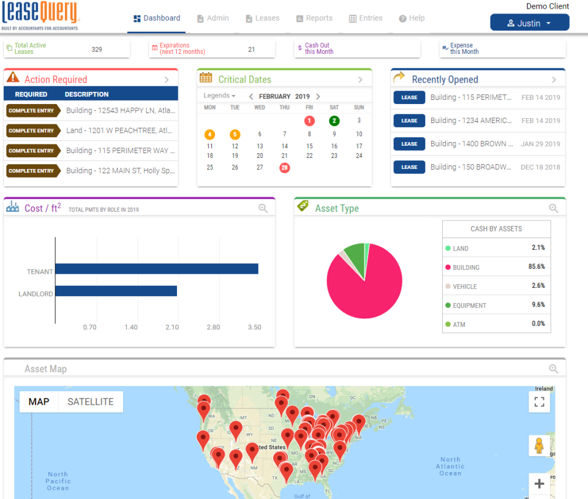Enter fullscreen mode on the map
The width and height of the screenshot is (588, 499).
tap(539, 402)
